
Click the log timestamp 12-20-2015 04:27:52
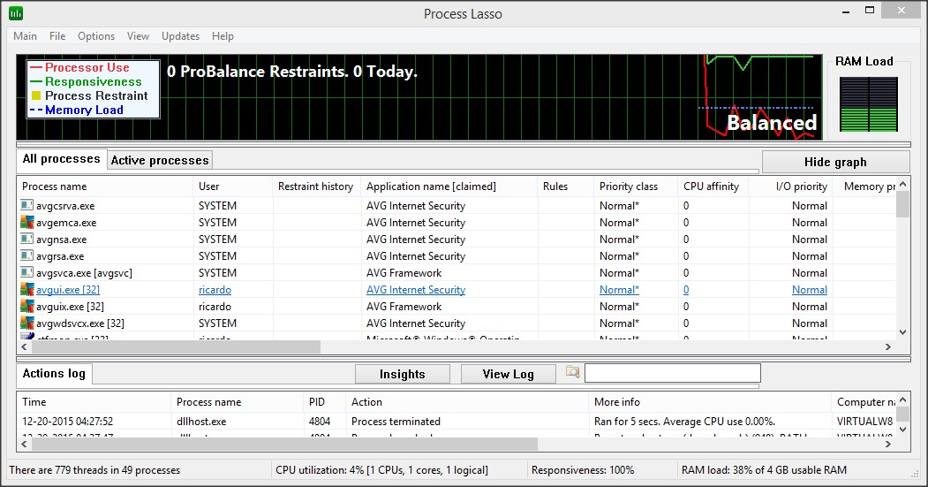(67, 422)
